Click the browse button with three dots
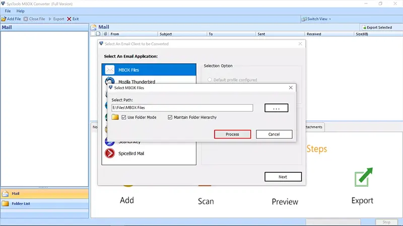Viewport: 403px width, 226px height. pyautogui.click(x=276, y=108)
